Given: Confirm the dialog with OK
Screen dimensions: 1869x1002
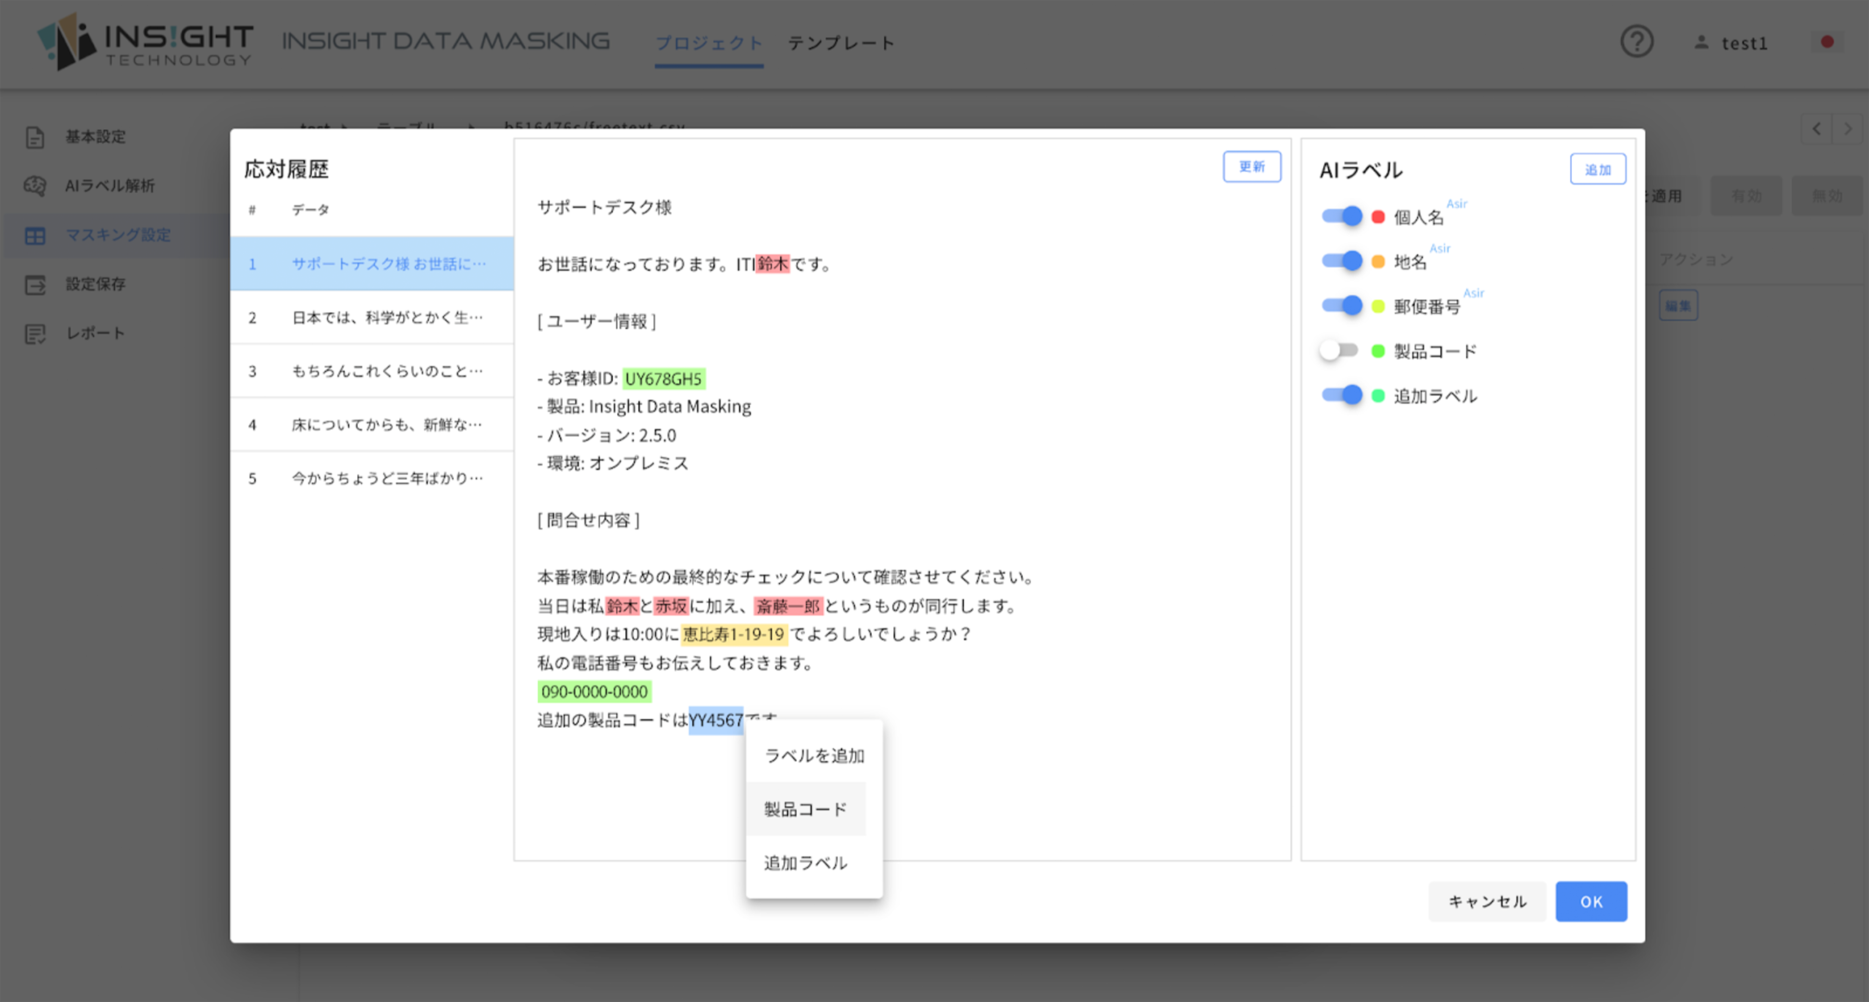Looking at the screenshot, I should 1591,901.
